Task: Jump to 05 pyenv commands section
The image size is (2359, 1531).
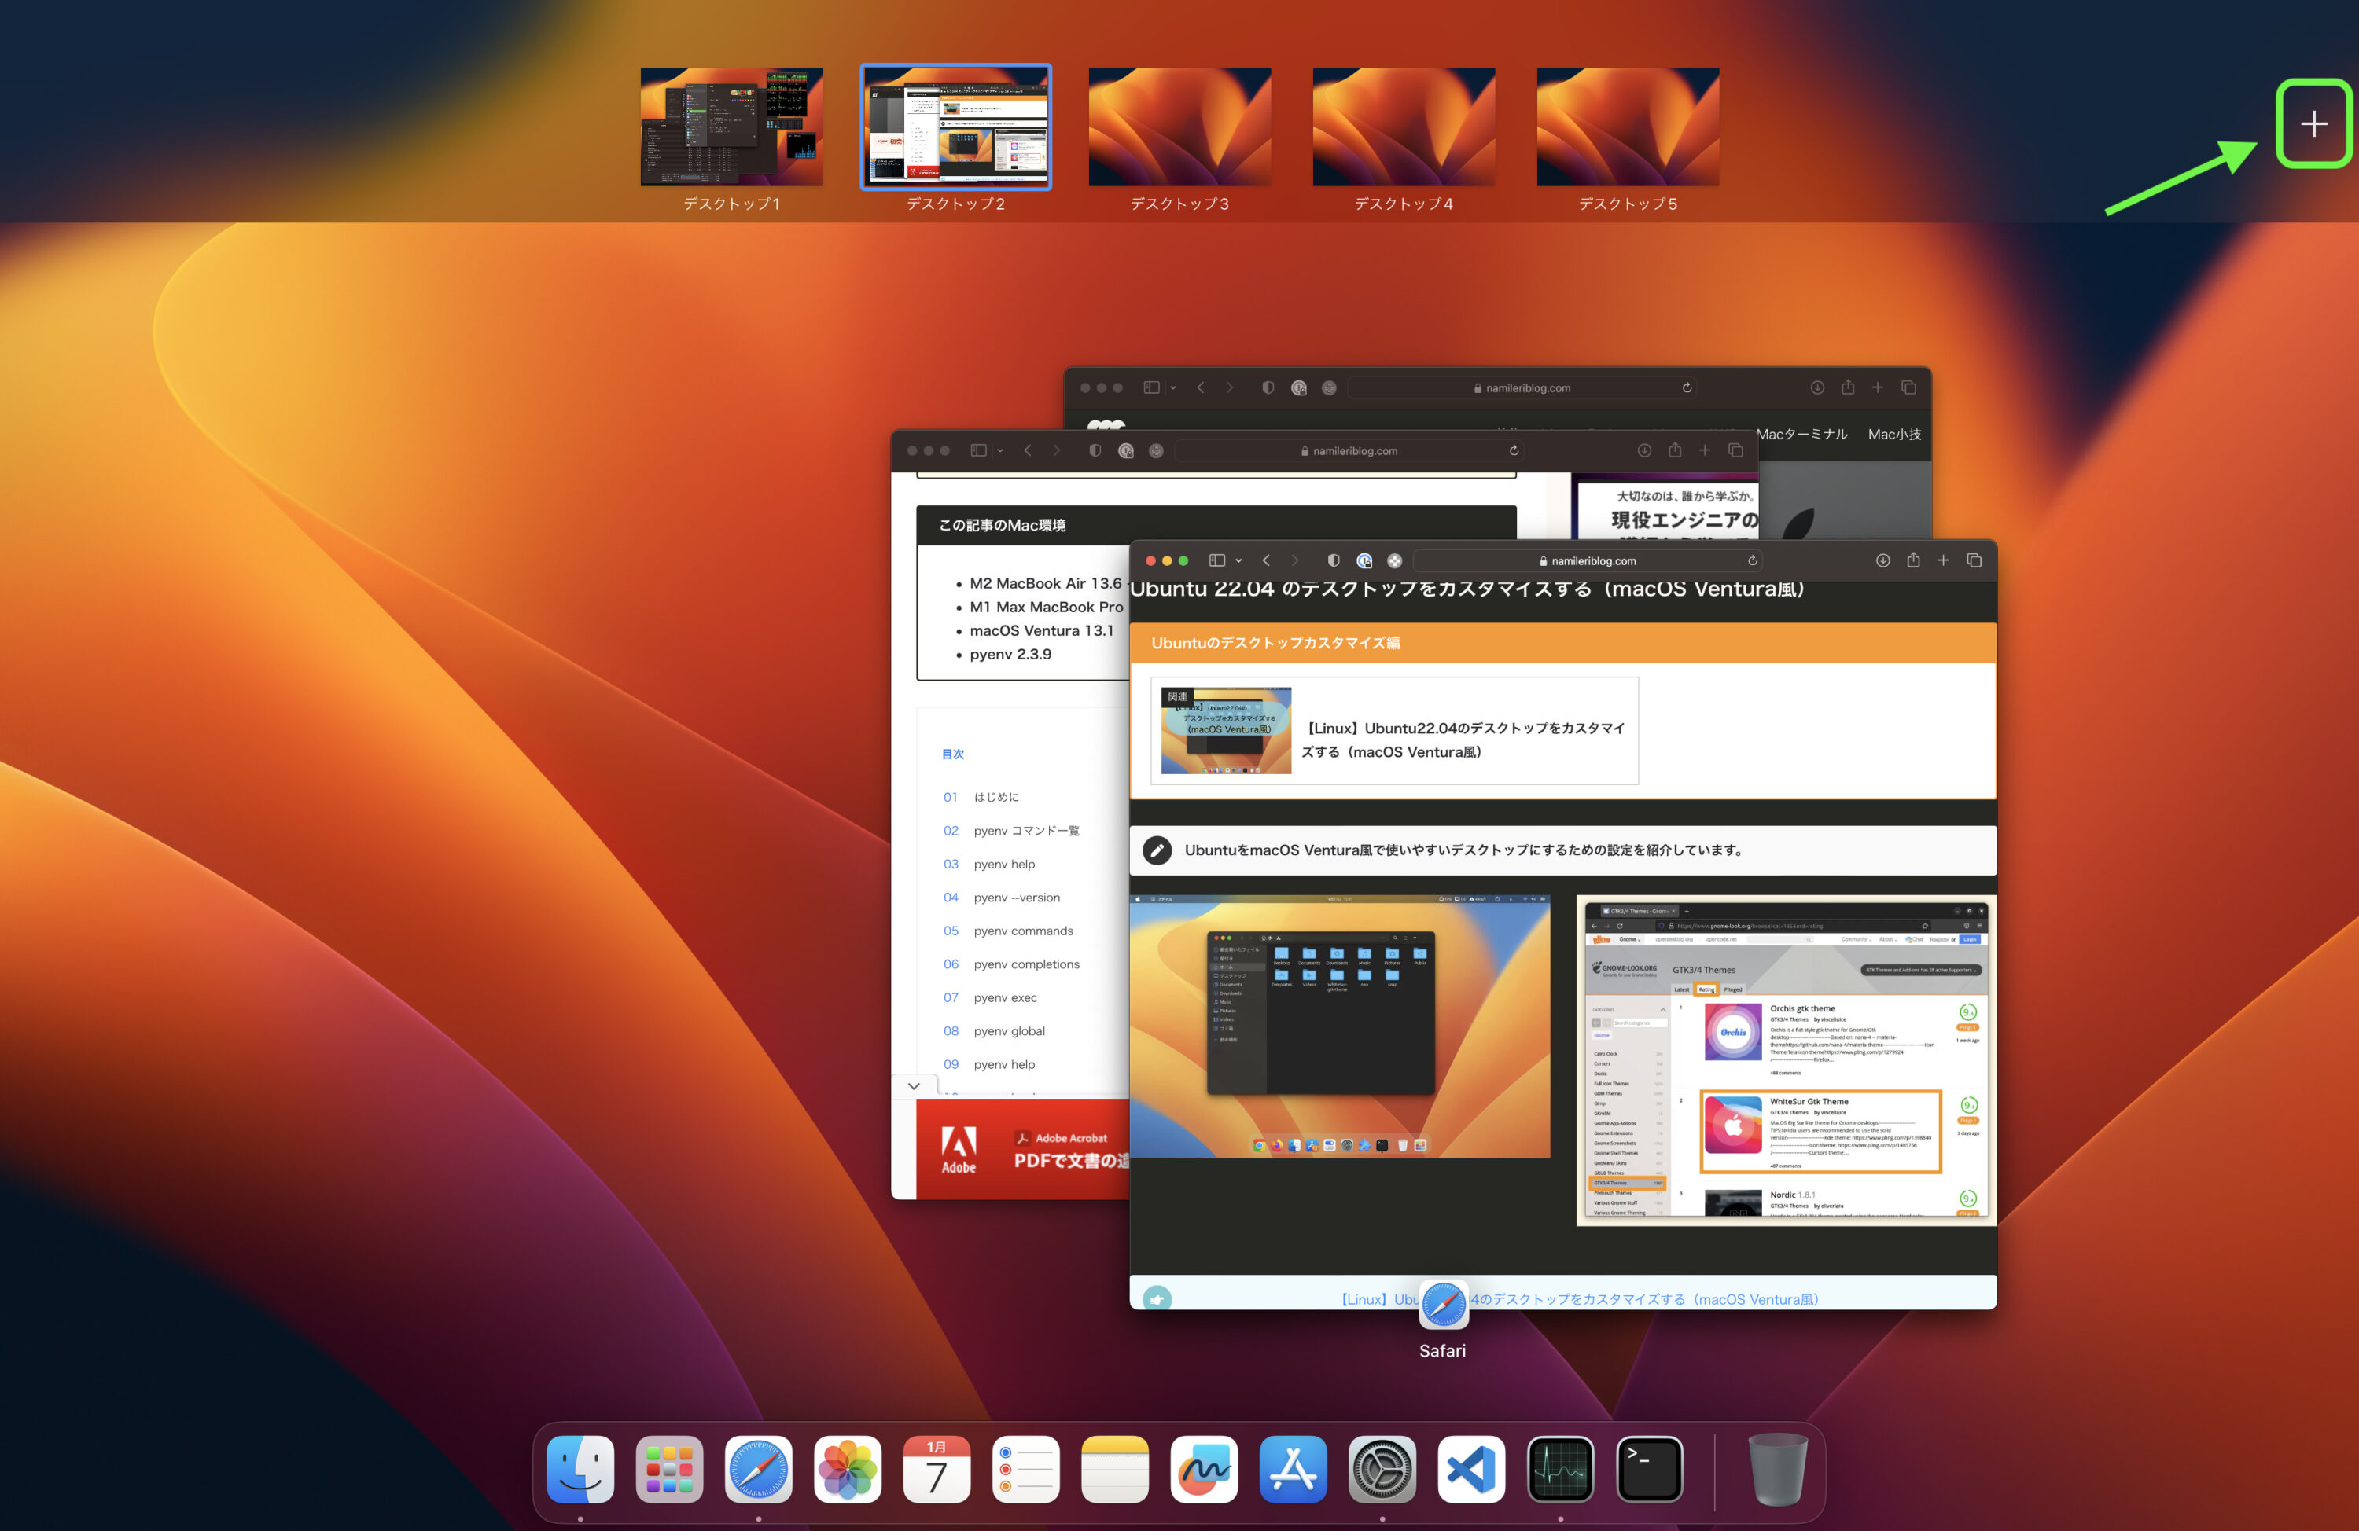Action: pyautogui.click(x=1008, y=931)
